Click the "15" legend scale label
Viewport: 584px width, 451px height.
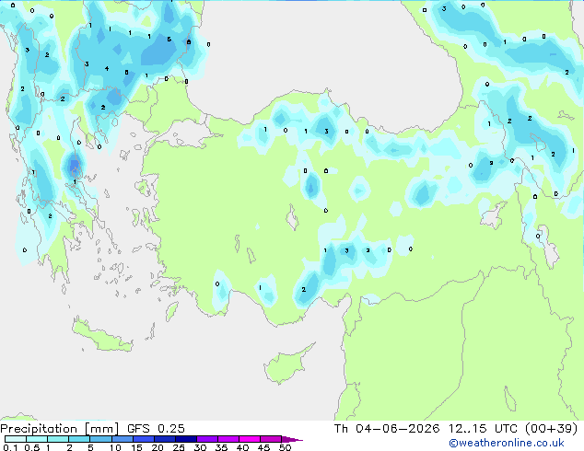point(136,447)
